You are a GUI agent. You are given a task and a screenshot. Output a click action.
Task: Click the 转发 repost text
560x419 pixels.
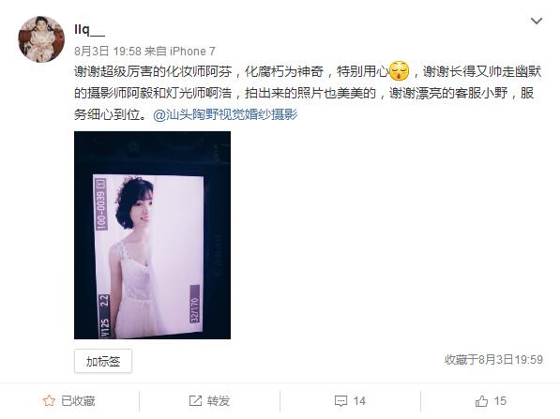pos(219,401)
